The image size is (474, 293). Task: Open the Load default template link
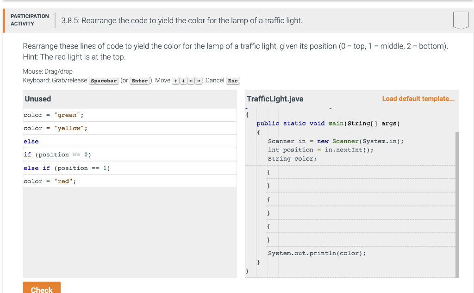click(x=418, y=99)
